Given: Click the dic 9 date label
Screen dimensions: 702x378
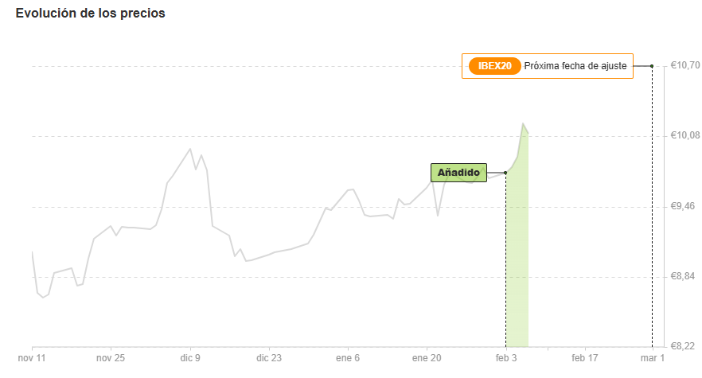Looking at the screenshot, I should (x=190, y=358).
